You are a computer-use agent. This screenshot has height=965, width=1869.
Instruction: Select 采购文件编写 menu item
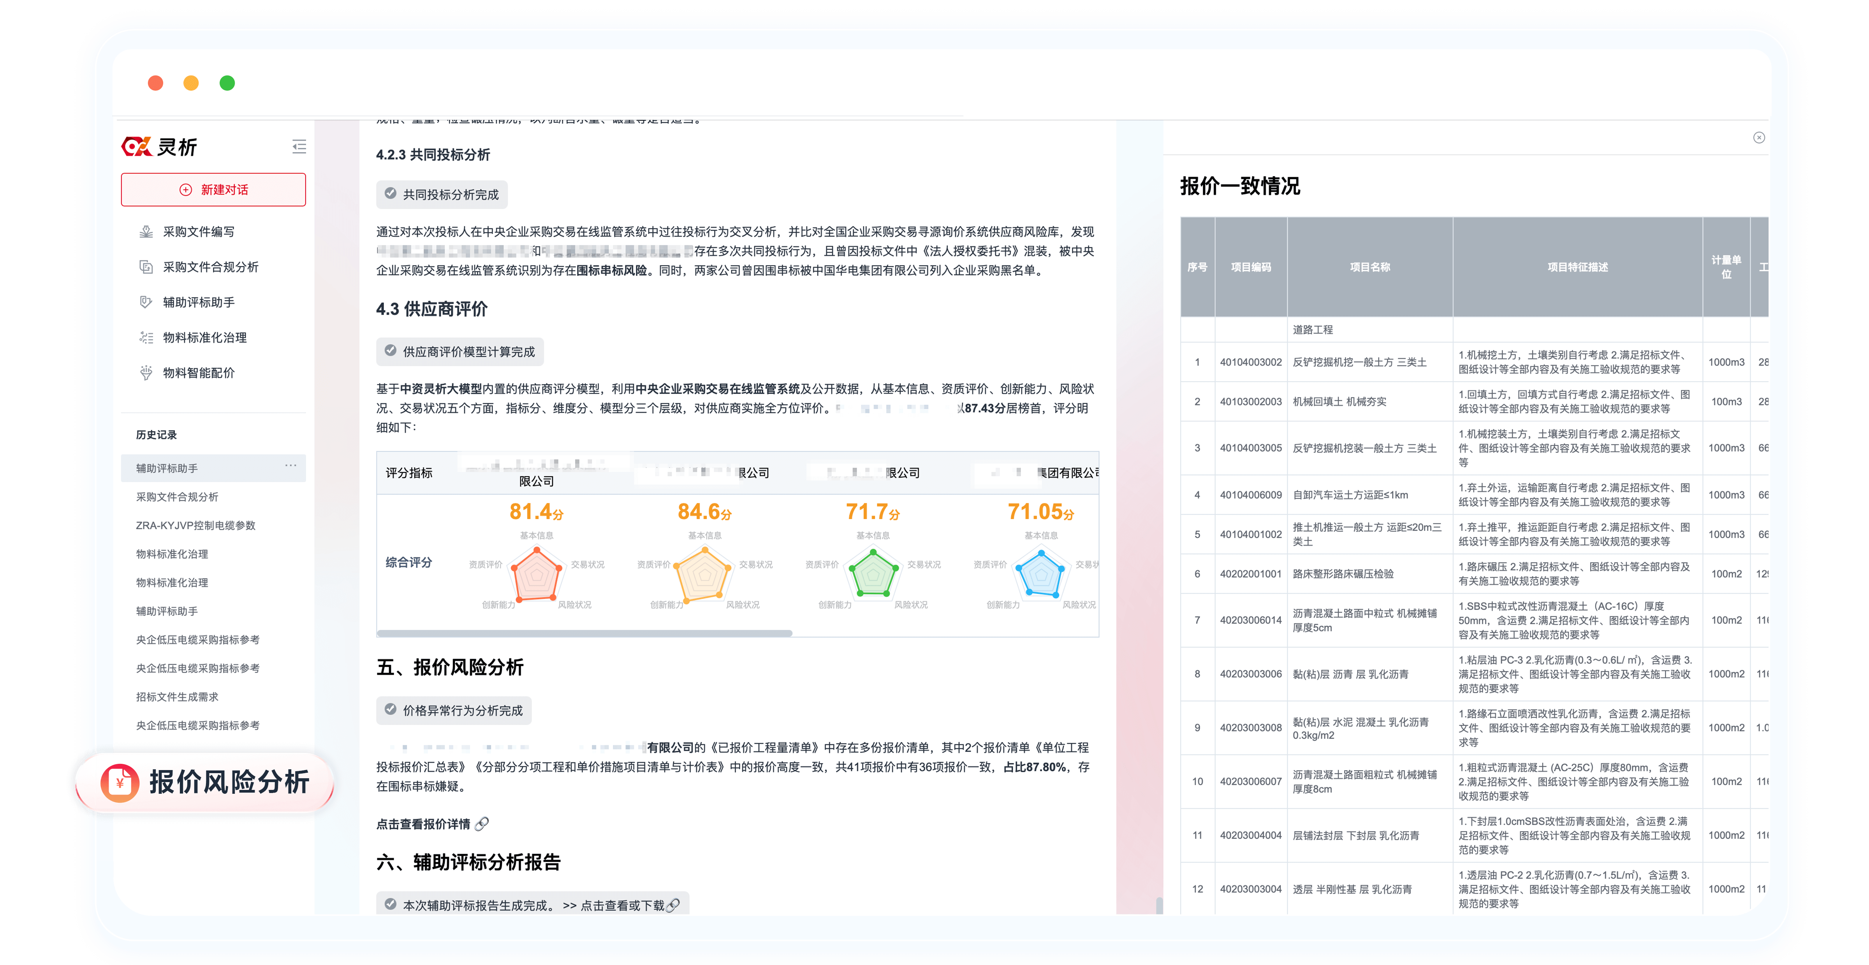pyautogui.click(x=199, y=231)
